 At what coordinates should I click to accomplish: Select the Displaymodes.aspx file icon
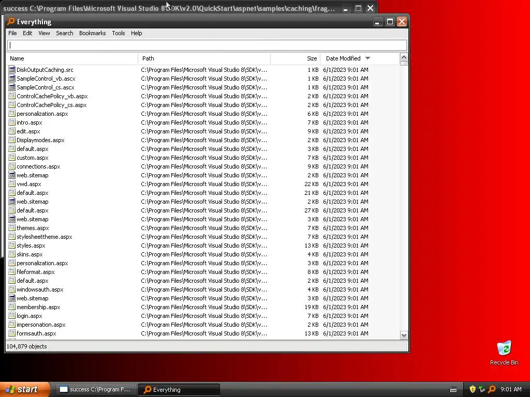12,140
